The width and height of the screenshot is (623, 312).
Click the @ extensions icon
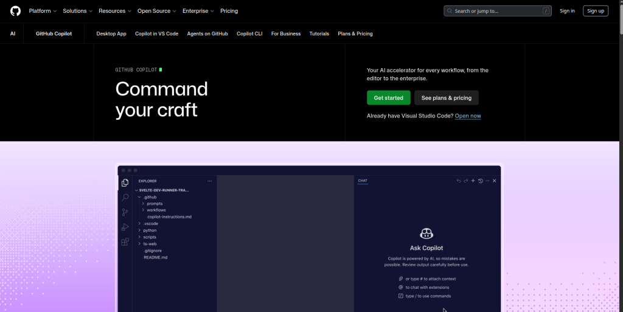[x=400, y=288]
